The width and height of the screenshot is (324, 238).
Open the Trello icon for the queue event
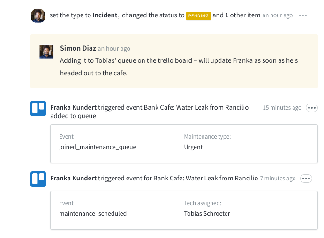[38, 108]
